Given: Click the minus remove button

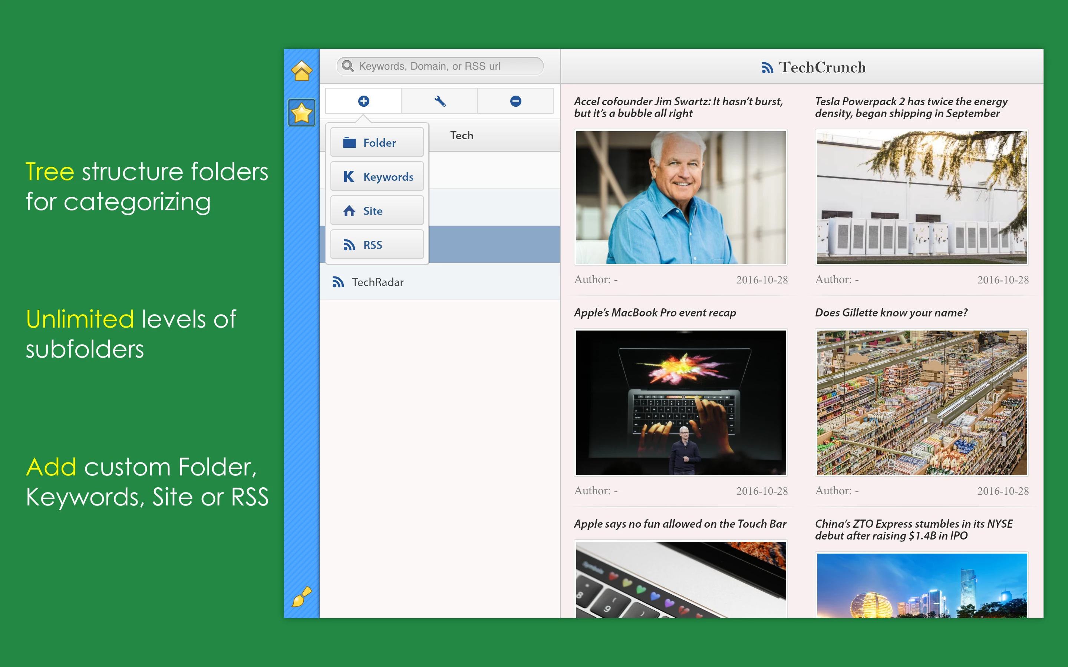Looking at the screenshot, I should point(515,101).
